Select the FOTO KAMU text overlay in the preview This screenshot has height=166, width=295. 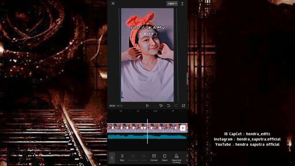[x=148, y=28]
